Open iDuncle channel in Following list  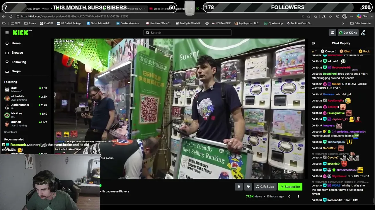tap(26, 124)
